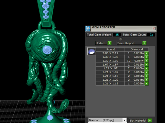Click the Diamond column header
Screen dimensions: 165x123
pos(136,49)
